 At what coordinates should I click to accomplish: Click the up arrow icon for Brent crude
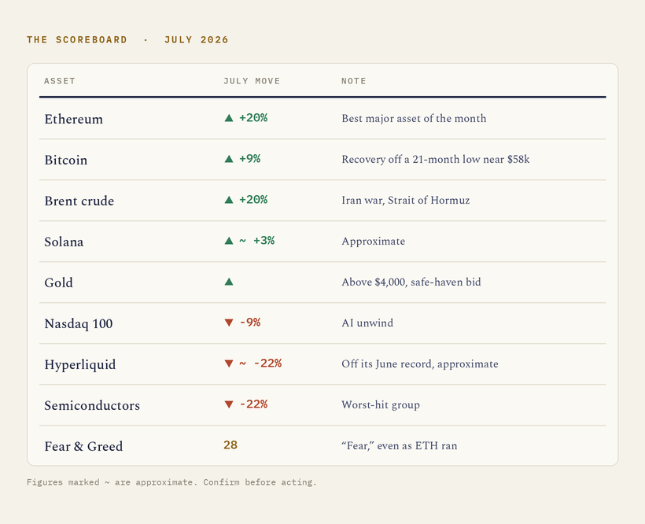tap(229, 200)
